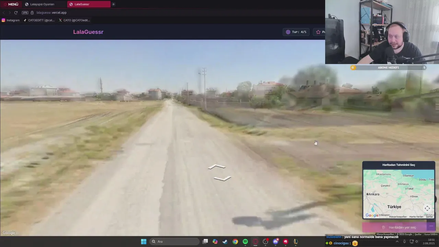Screen dimensions: 439x247
Task: Reload the page with the refresh icon
Action: [x=16, y=13]
